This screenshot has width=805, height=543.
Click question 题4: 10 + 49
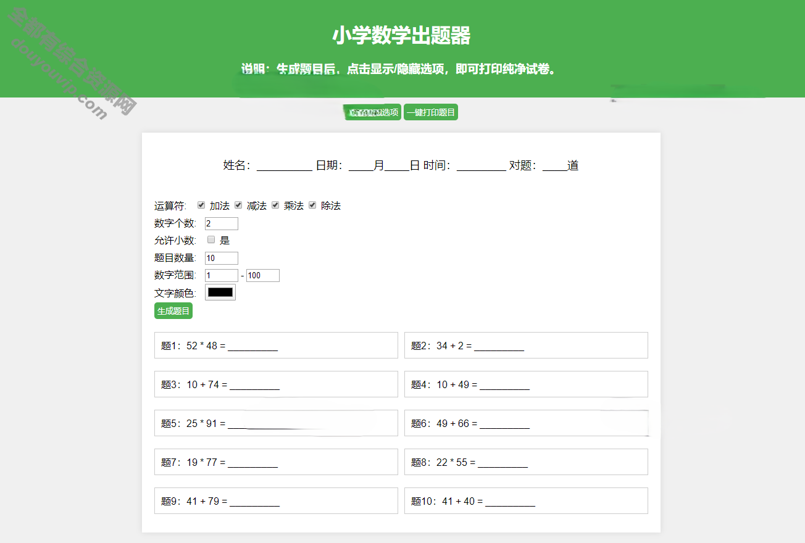tap(526, 384)
